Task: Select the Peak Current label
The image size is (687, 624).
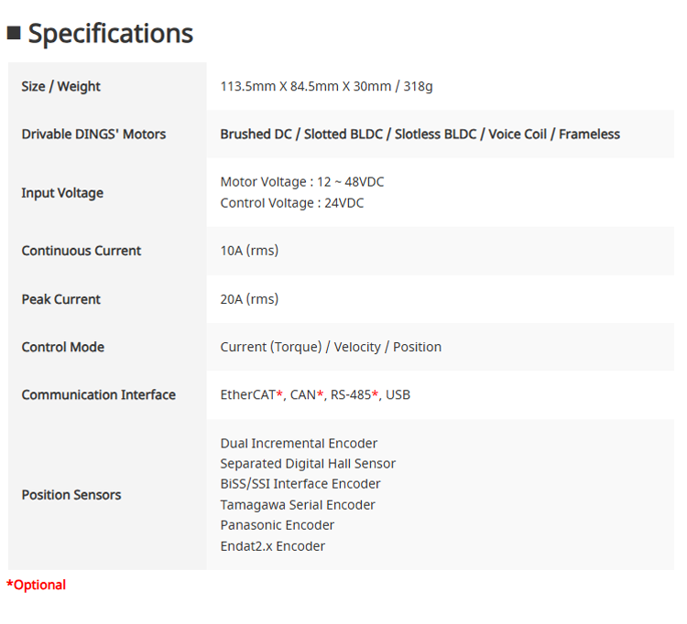Action: tap(61, 299)
